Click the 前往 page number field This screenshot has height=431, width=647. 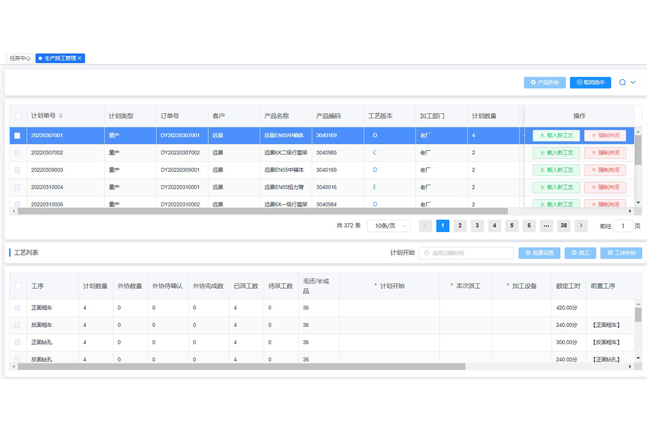pos(623,226)
